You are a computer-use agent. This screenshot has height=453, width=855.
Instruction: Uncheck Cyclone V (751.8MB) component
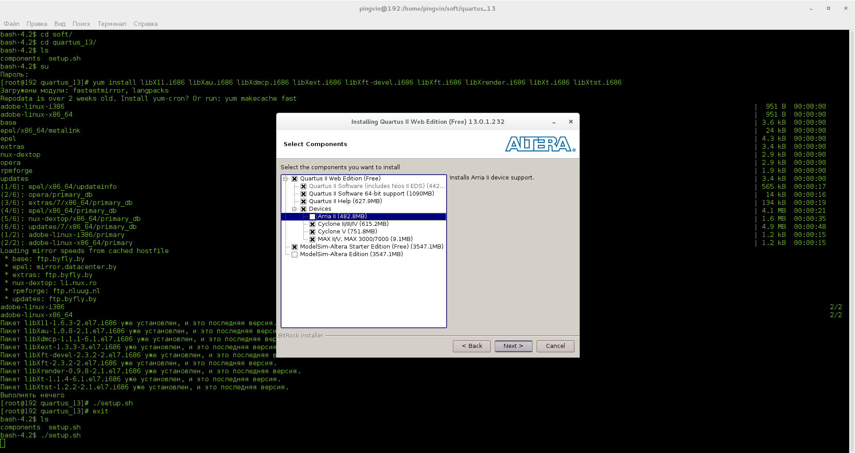click(x=312, y=231)
